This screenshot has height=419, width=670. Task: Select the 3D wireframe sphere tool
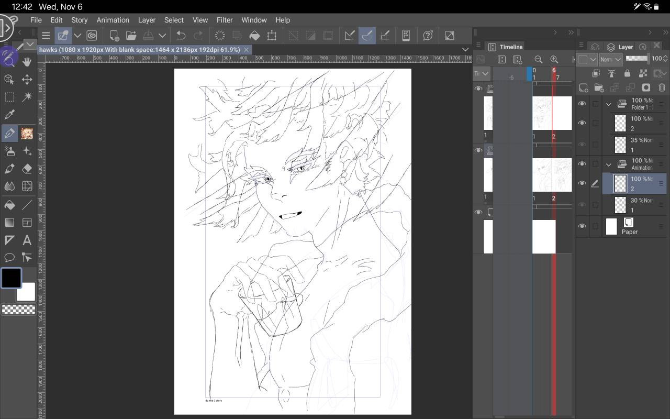pos(27,186)
